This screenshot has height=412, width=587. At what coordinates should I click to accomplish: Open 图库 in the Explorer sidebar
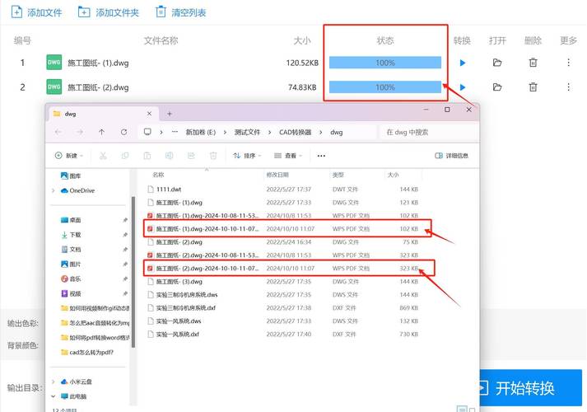pos(71,176)
